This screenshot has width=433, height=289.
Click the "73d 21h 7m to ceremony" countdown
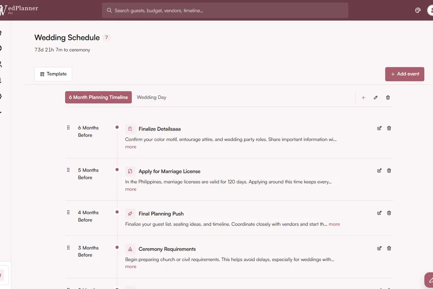click(62, 50)
